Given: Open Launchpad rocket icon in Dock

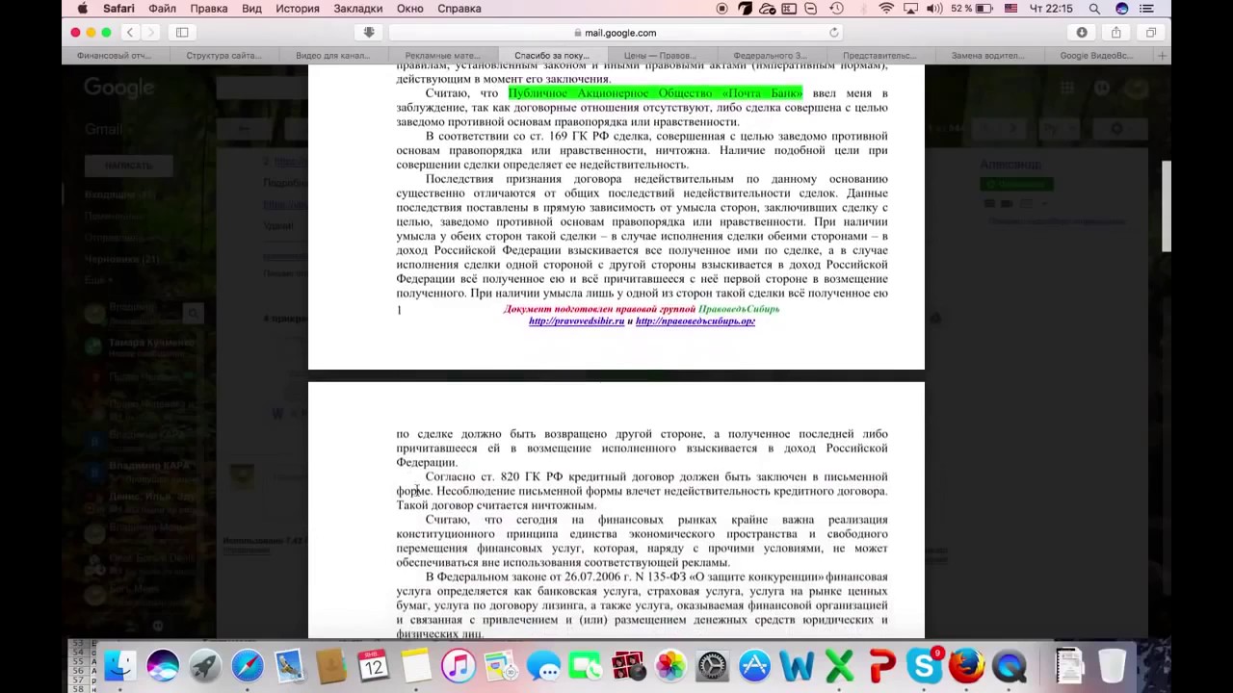Looking at the screenshot, I should tap(205, 666).
